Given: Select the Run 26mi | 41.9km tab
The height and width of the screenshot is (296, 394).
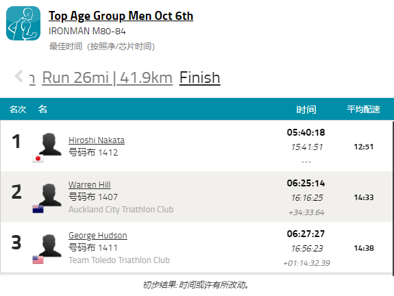Looking at the screenshot, I should tap(108, 77).
